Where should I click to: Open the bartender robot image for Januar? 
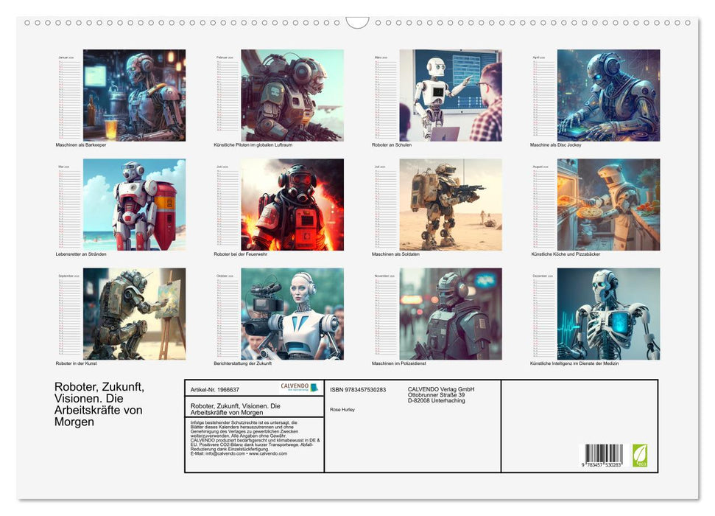[134, 95]
